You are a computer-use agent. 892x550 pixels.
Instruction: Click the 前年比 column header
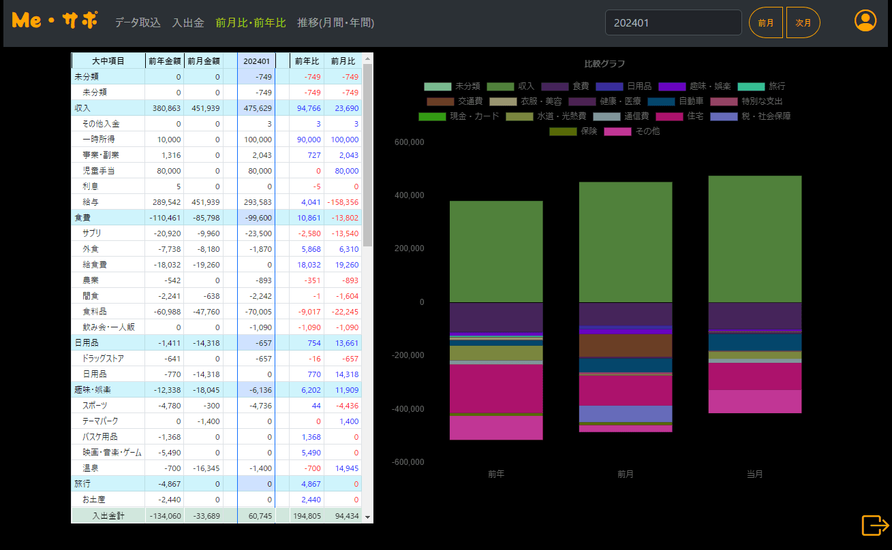[307, 61]
